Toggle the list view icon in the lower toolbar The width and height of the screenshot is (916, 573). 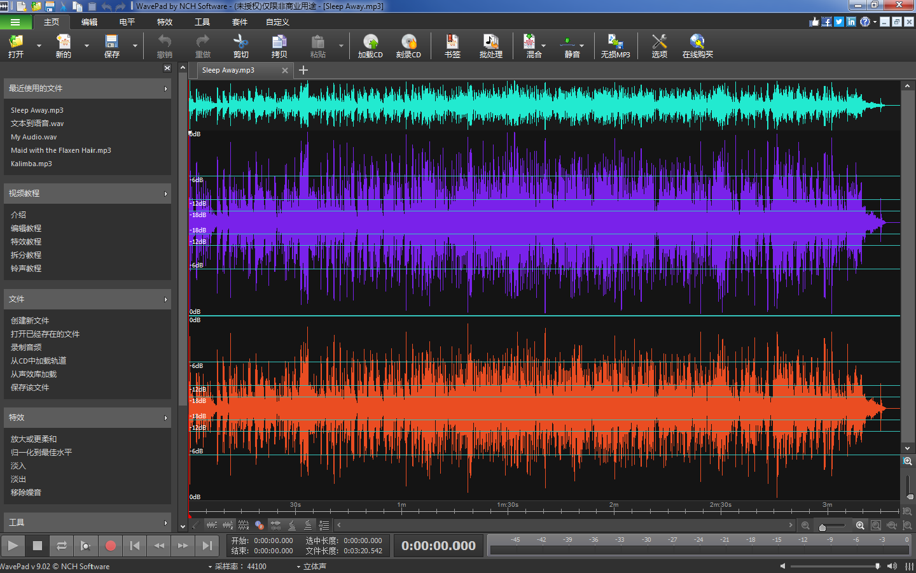324,525
